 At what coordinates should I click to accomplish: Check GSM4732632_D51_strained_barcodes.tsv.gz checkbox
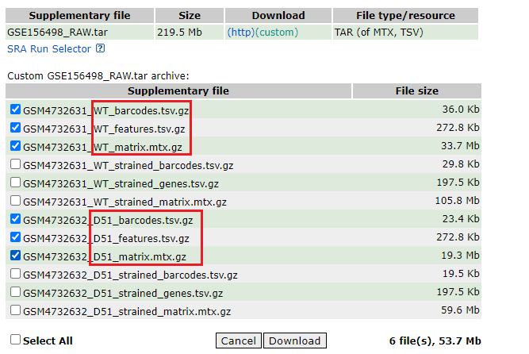(15, 274)
